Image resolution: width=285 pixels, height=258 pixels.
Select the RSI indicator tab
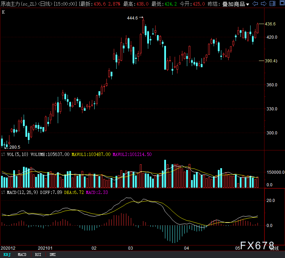coord(38,255)
